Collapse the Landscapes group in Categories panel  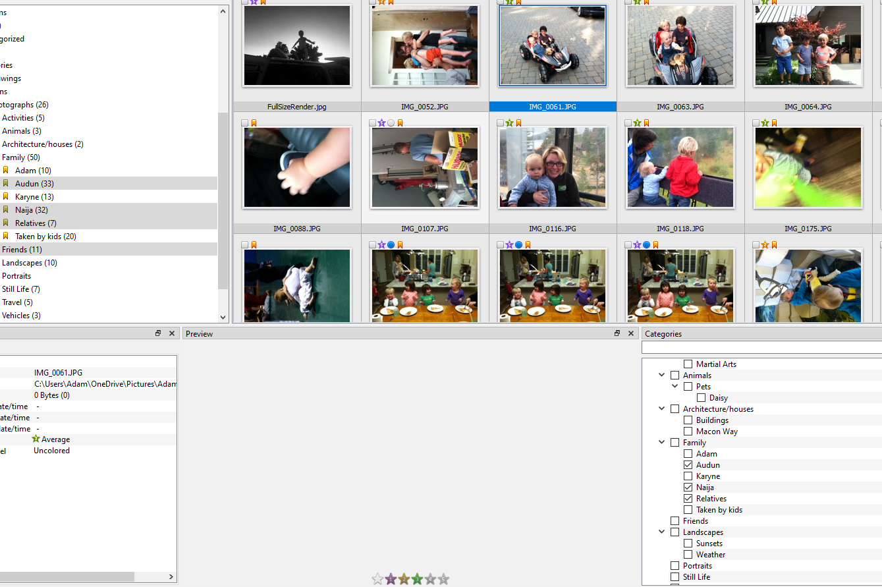point(661,532)
